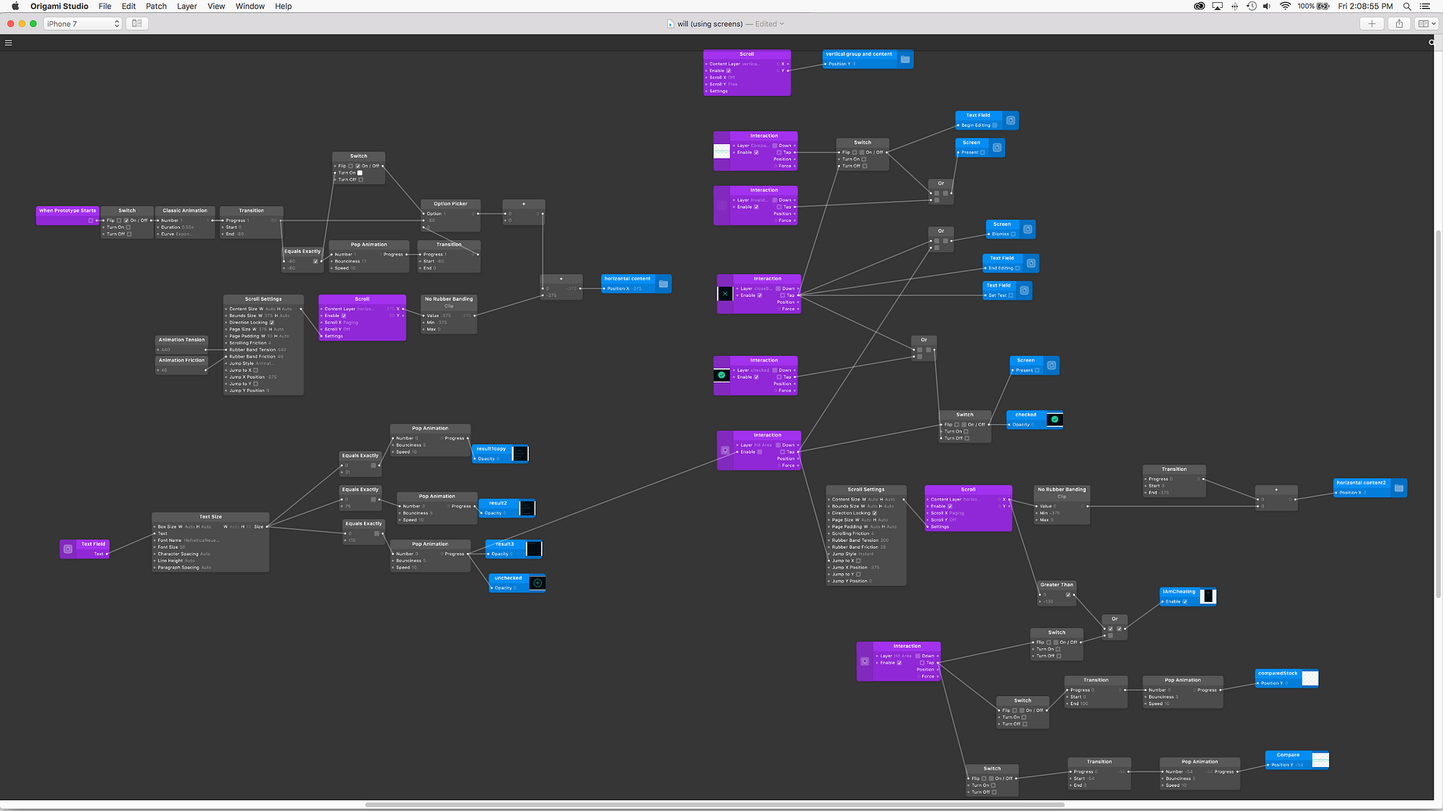Open the Patch menu

[156, 6]
